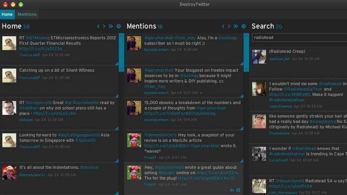This screenshot has height=195, width=347.
Task: Open the @shaunduvet mention
Action: 289,181
